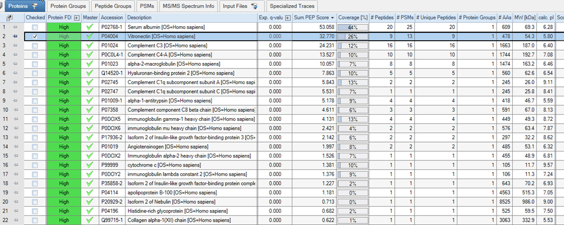Click Master checkmark for Serum albumin

coord(90,27)
